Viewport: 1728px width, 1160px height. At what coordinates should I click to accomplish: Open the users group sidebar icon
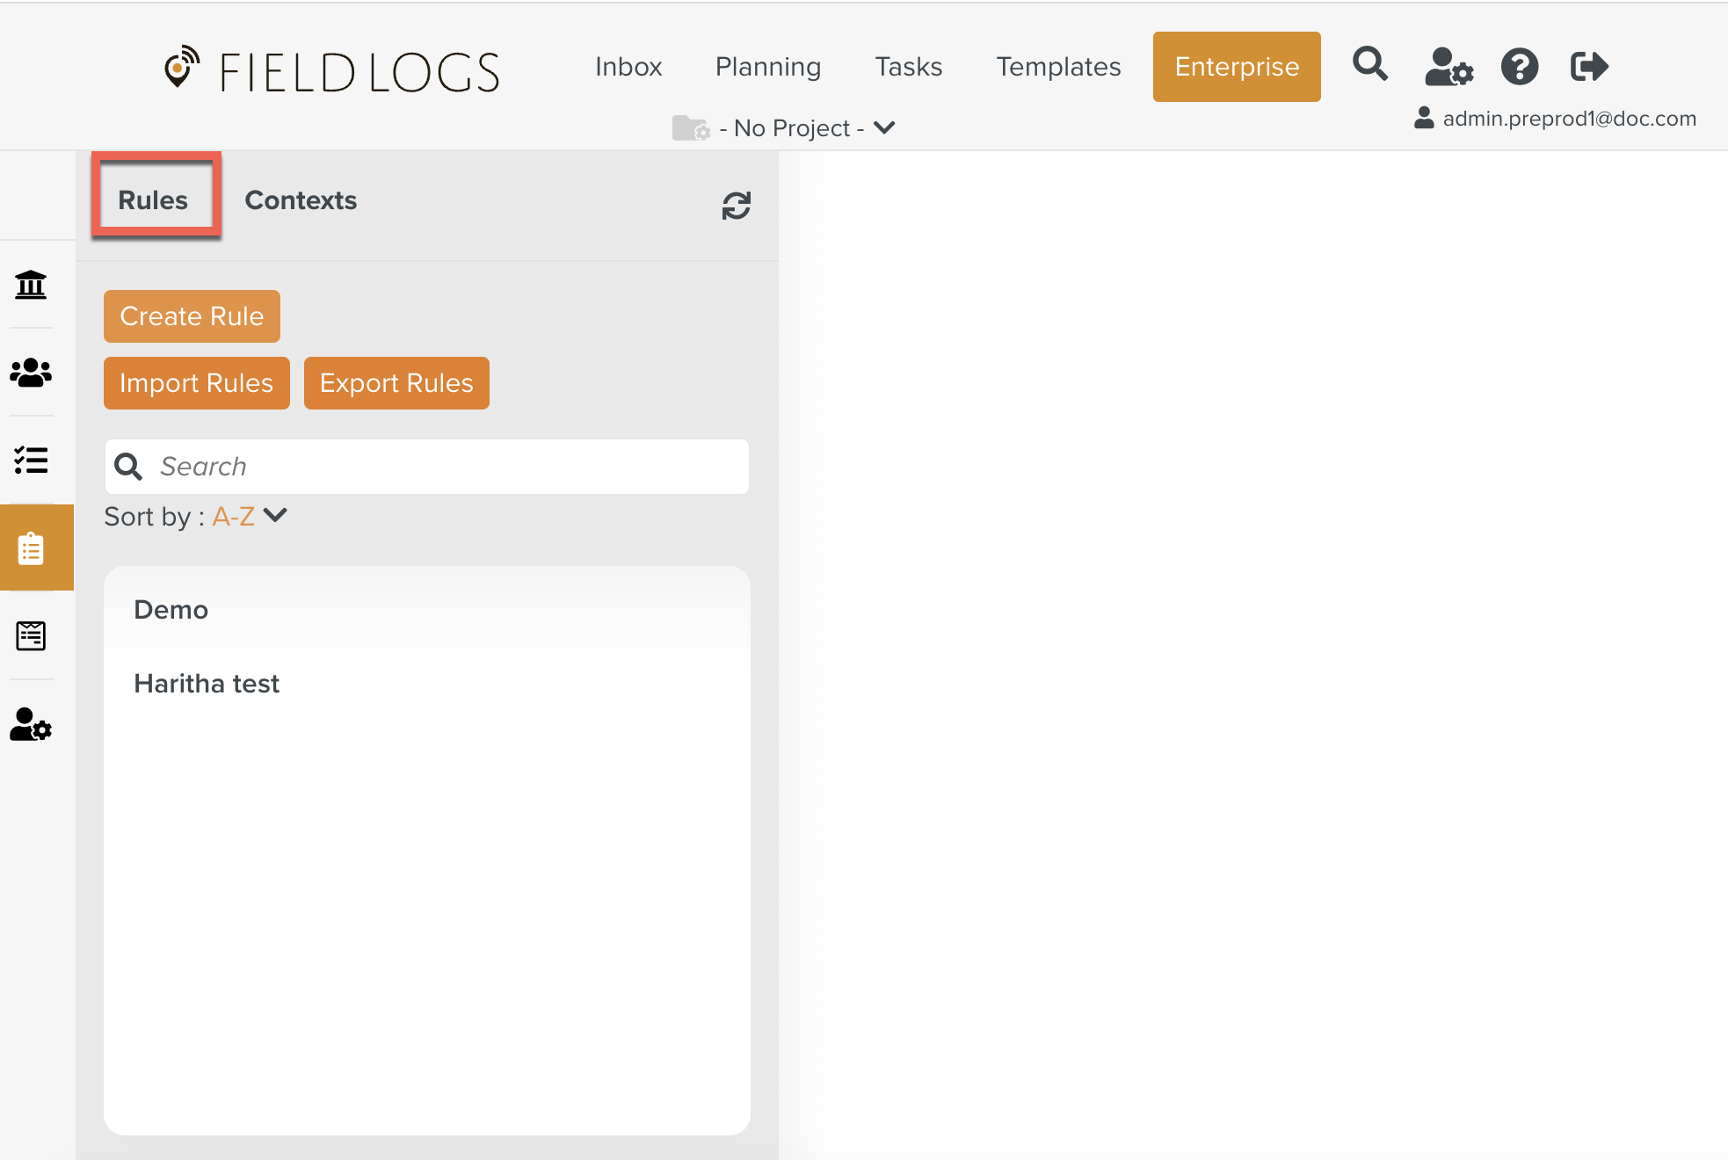pyautogui.click(x=31, y=373)
